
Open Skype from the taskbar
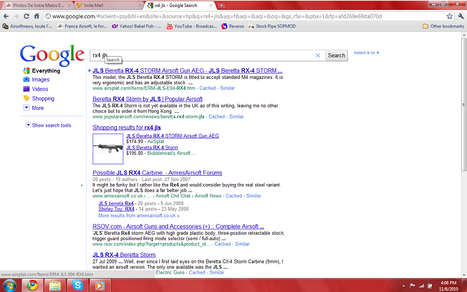[78, 286]
